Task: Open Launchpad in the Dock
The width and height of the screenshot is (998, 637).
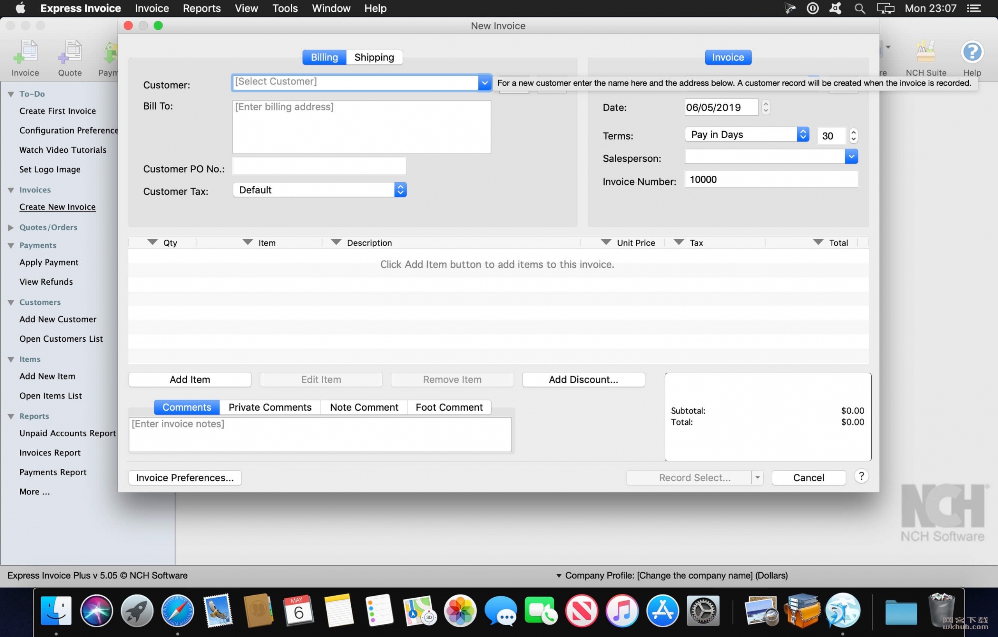Action: click(x=137, y=611)
